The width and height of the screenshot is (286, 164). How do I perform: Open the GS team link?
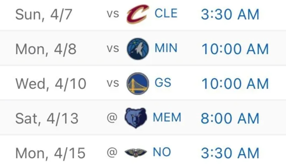(163, 83)
